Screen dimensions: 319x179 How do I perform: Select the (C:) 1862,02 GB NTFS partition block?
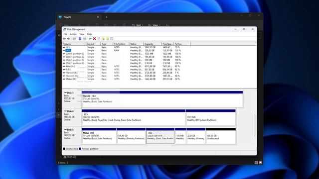(134, 118)
